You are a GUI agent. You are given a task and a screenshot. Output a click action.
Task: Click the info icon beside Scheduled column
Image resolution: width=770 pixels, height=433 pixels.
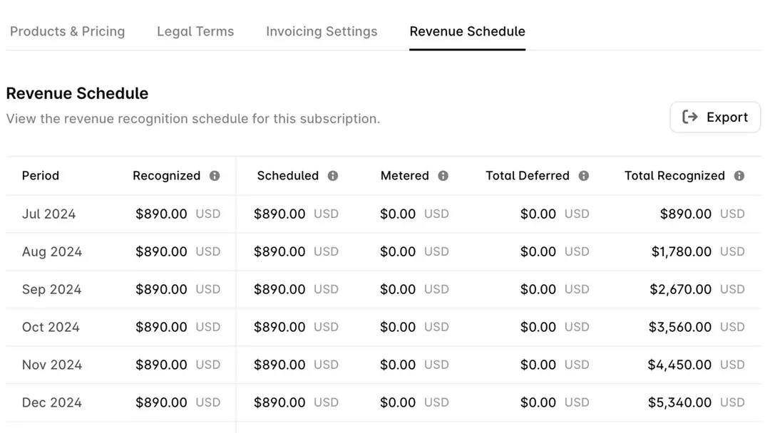click(333, 176)
